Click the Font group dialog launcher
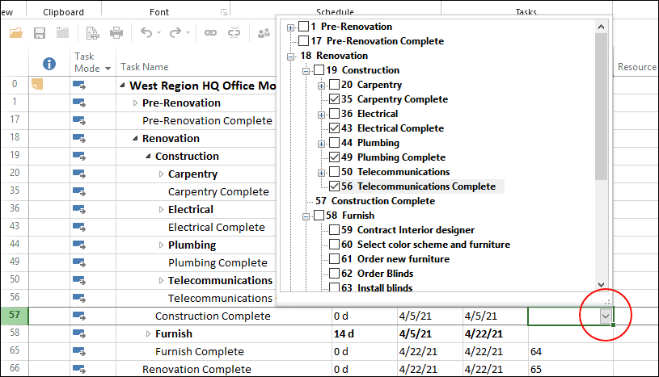 click(x=224, y=12)
